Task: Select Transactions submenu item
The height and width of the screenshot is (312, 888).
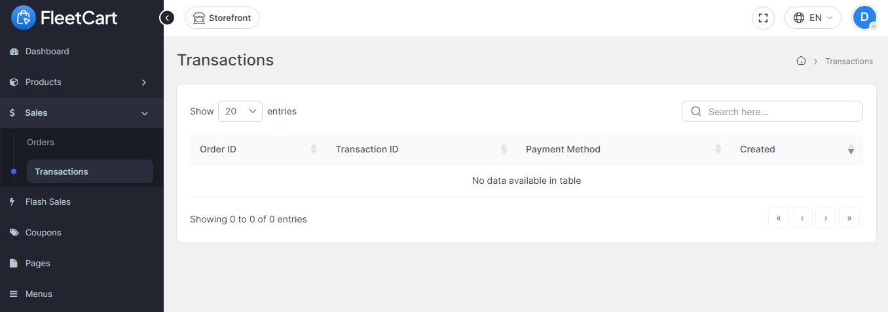Action: pos(90,171)
